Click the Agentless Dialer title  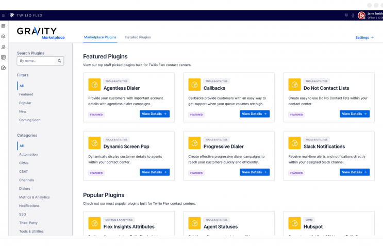click(x=122, y=88)
